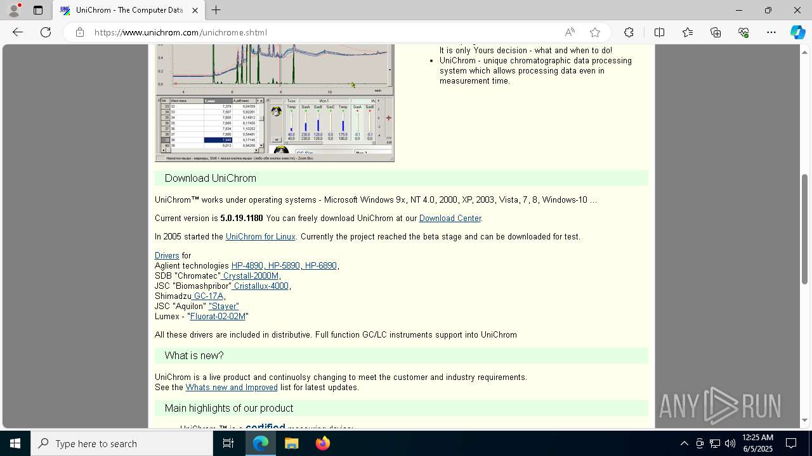This screenshot has width=812, height=456.
Task: Click Microsoft Edge taskbar icon
Action: pos(261,443)
